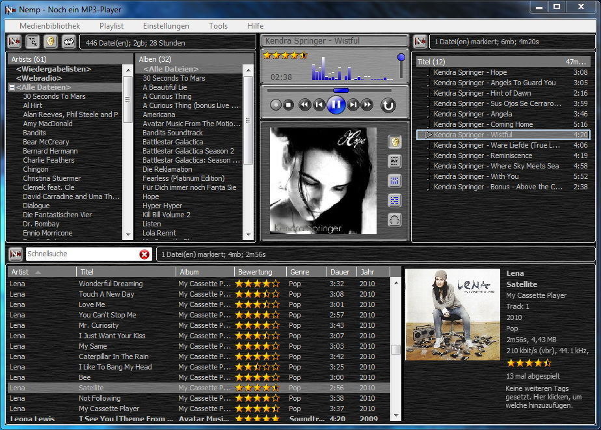601x430 pixels.
Task: Go to the previous track
Action: click(x=319, y=105)
